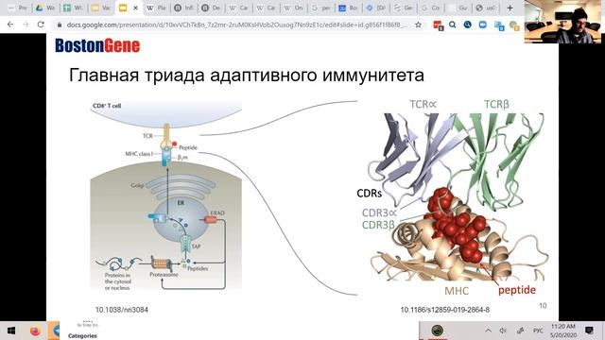
Task: Switch to the Google 'per' tab
Action: [321, 8]
